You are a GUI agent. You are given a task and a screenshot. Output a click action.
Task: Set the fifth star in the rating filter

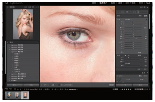(131, 89)
